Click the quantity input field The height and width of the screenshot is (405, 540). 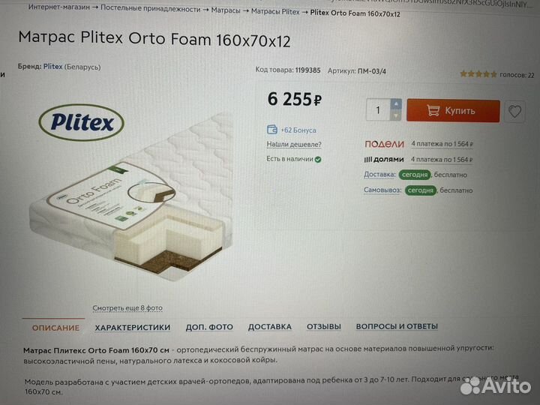pyautogui.click(x=378, y=109)
